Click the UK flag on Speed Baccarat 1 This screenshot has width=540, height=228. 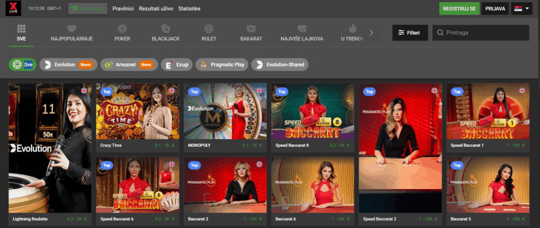tap(522, 91)
